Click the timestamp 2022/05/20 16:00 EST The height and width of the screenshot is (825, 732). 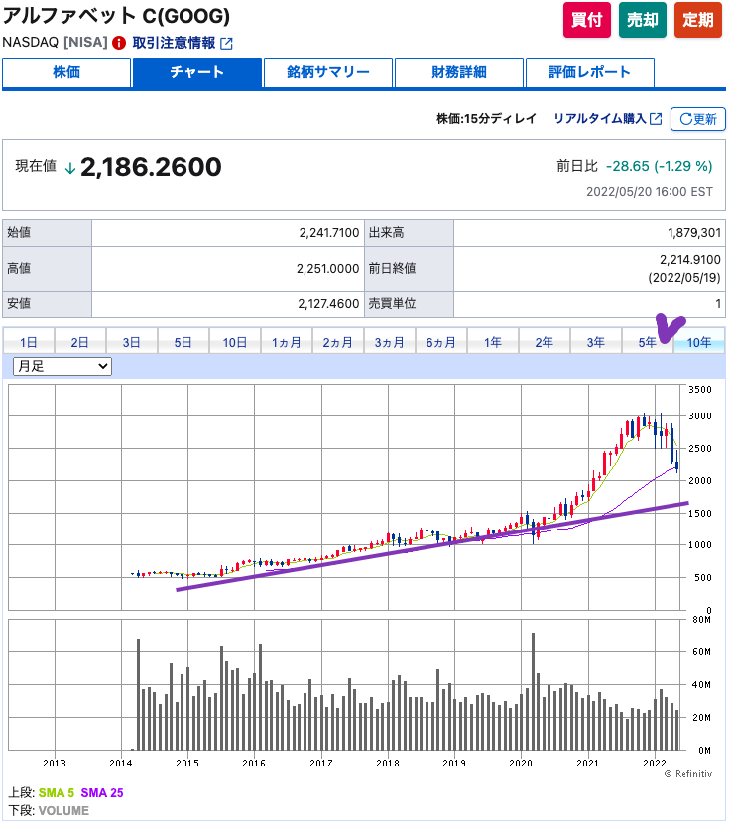pos(650,192)
